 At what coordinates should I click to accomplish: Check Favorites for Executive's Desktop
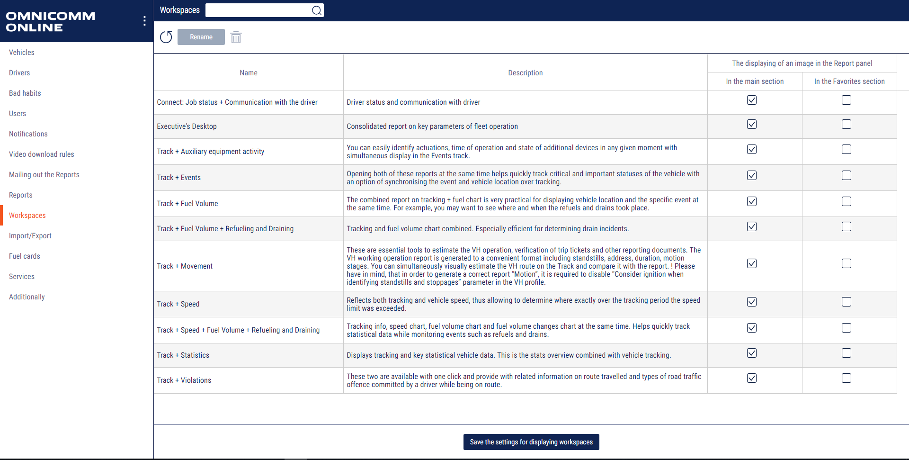(x=847, y=124)
